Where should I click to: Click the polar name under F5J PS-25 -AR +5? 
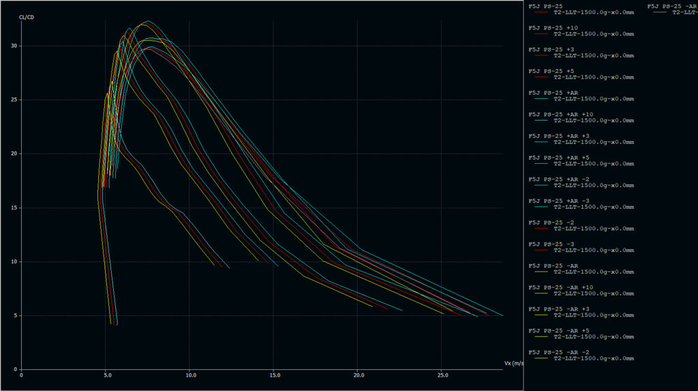point(593,336)
